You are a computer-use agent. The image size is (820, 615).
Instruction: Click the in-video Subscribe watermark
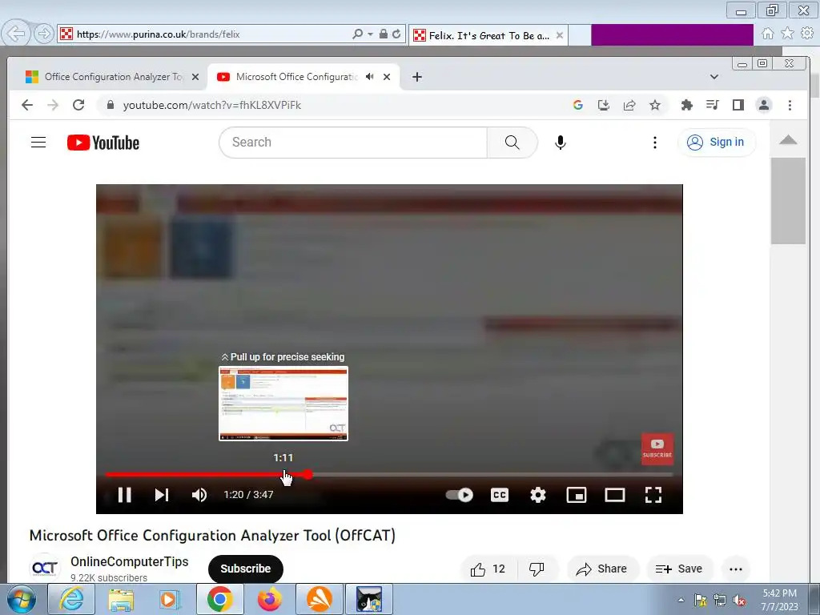point(657,448)
